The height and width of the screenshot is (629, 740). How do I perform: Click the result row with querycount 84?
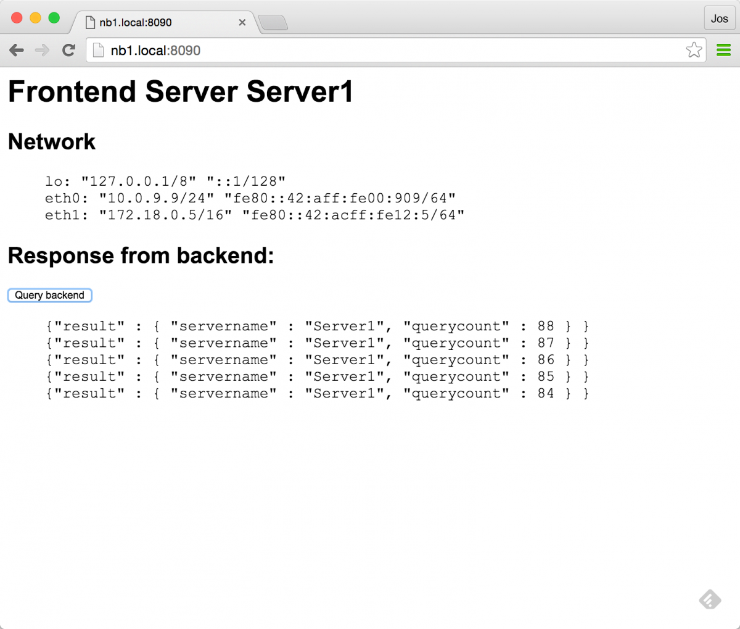tap(318, 393)
